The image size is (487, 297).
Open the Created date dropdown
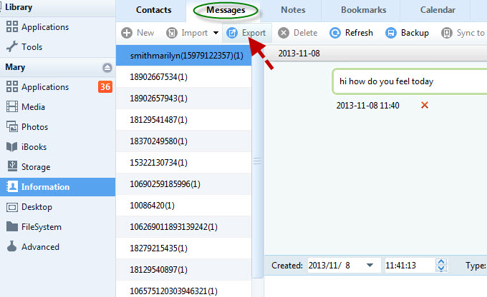(370, 266)
